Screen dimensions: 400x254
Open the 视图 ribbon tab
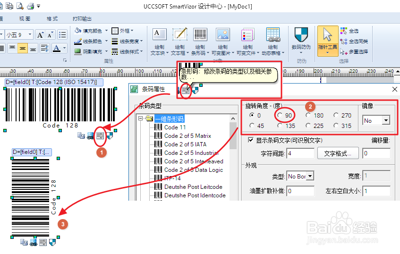[x=25, y=18]
